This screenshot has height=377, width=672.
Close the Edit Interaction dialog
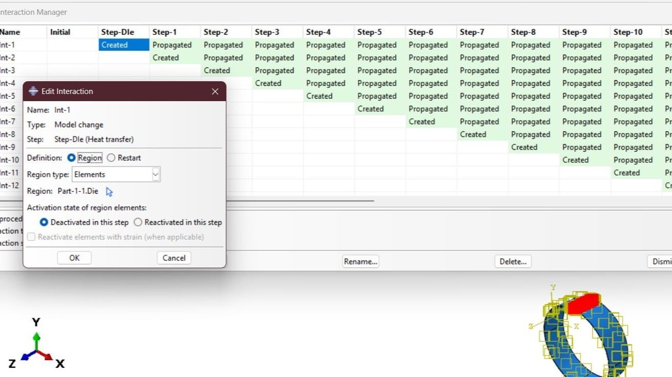(x=215, y=91)
